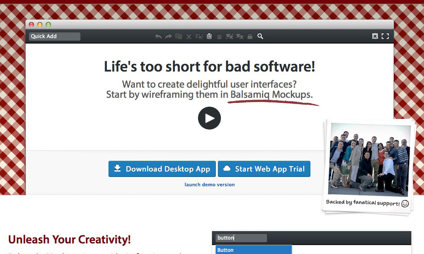Open the launch demo version link
Screen dimensions: 424x254
pyautogui.click(x=209, y=185)
